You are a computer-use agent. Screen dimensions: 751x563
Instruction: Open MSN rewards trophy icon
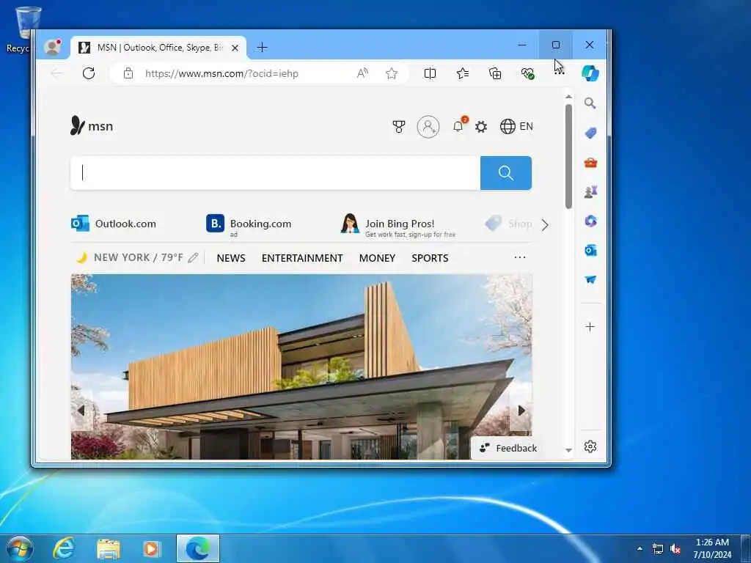tap(398, 126)
